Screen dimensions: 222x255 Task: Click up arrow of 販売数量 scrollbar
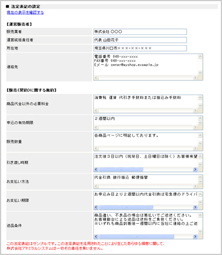point(200,135)
